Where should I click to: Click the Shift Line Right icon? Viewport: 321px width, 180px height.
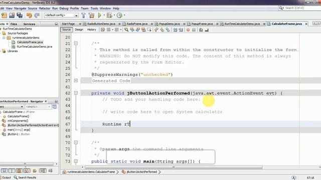click(x=181, y=30)
